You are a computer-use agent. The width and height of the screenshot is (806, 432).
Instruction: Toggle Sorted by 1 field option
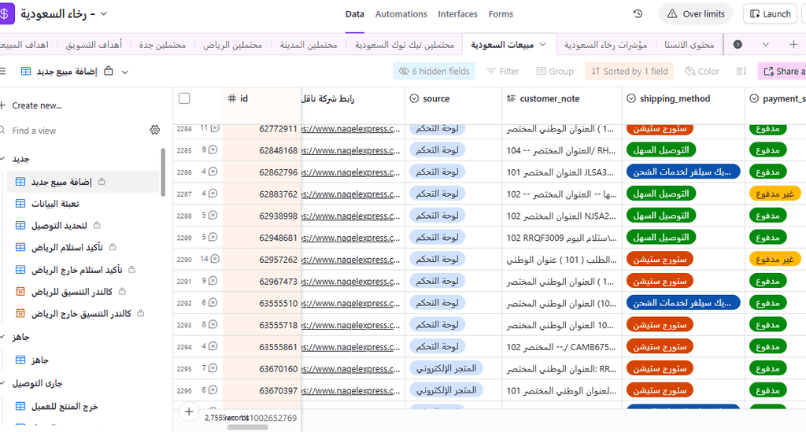click(629, 72)
